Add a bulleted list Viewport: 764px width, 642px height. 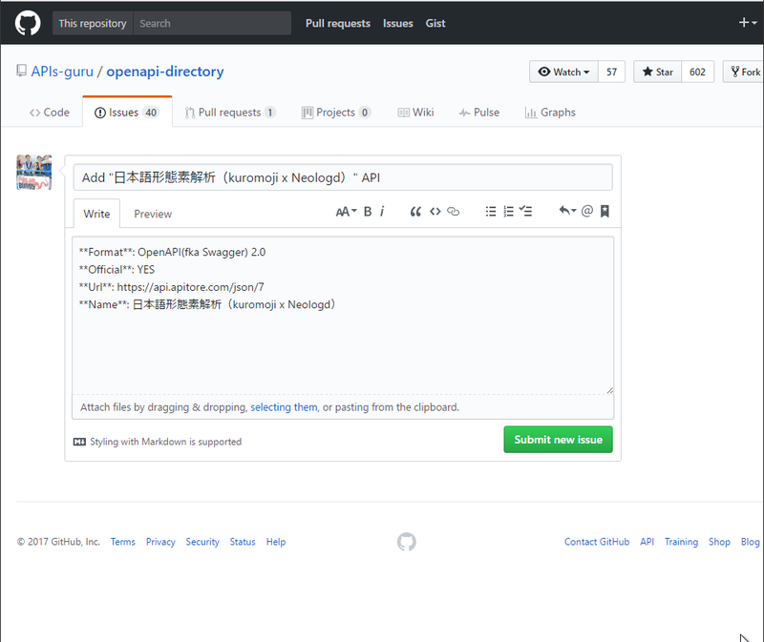(x=491, y=212)
